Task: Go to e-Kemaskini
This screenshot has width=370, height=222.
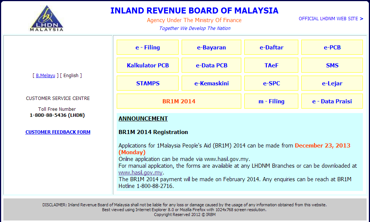Action: (x=211, y=83)
